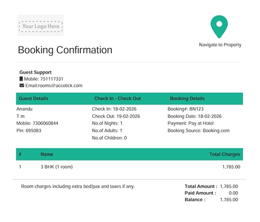Click the Total Amount label

tap(201, 186)
